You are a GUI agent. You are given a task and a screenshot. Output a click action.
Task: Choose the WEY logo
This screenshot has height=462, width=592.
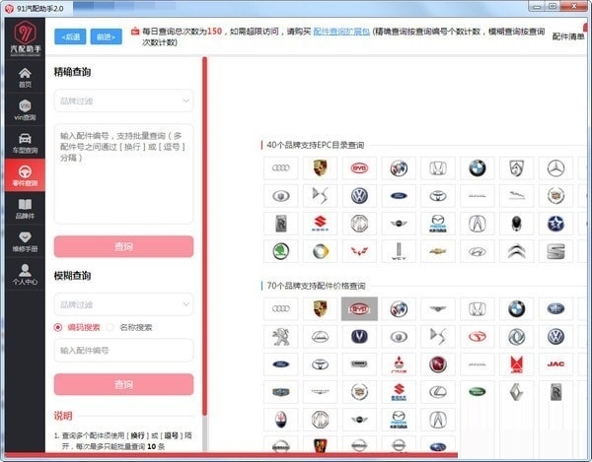pyautogui.click(x=399, y=251)
